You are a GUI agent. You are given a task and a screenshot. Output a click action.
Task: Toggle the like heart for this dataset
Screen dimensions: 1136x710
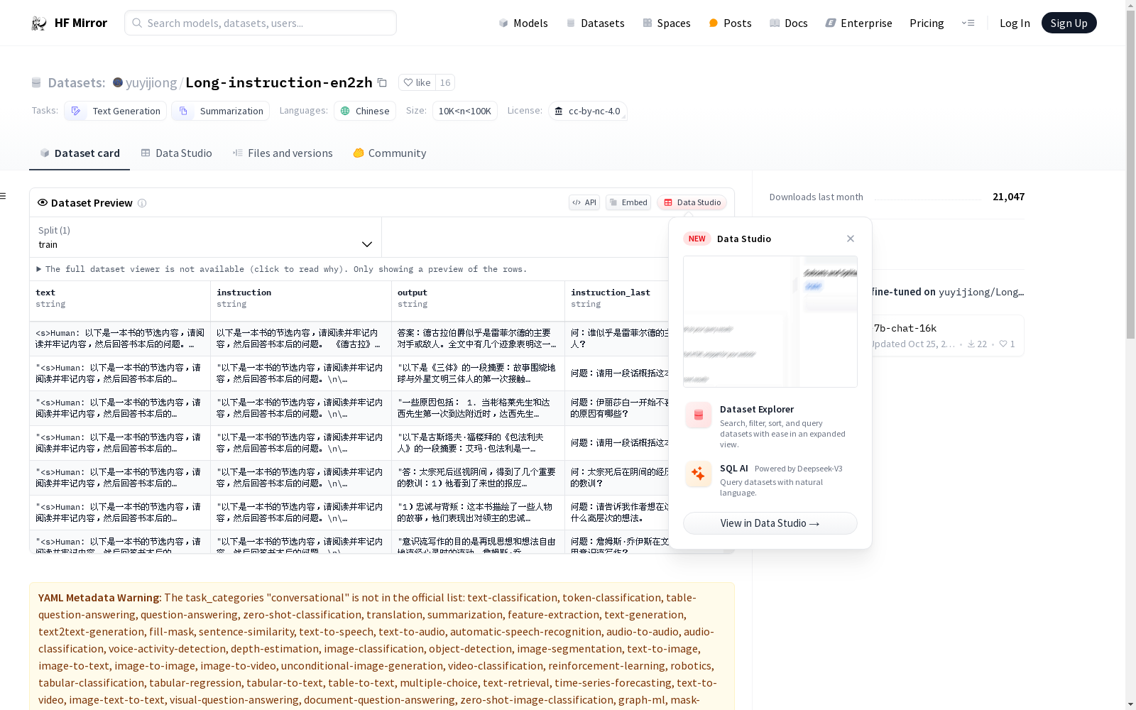click(x=408, y=82)
